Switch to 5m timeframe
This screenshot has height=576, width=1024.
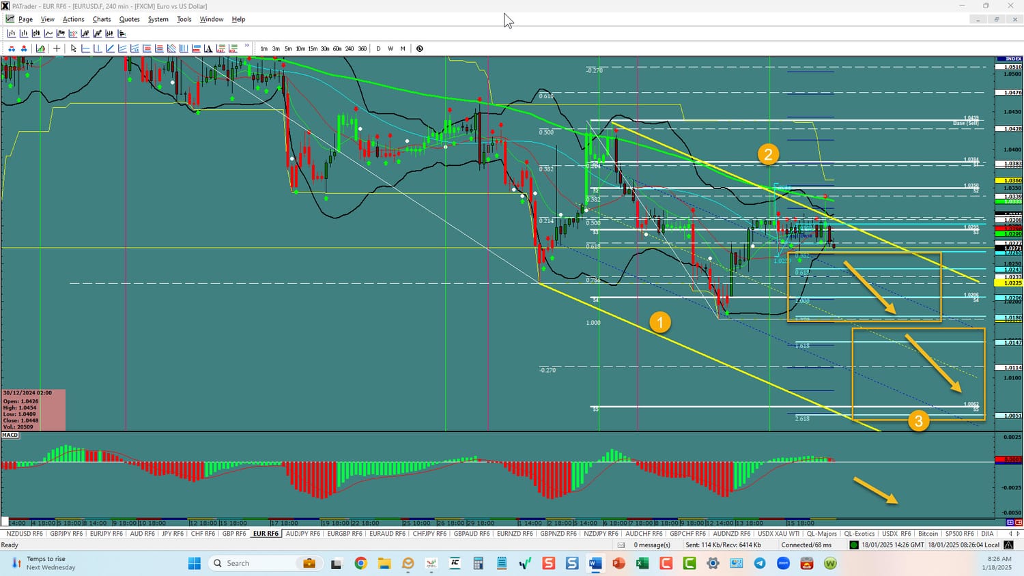(288, 48)
